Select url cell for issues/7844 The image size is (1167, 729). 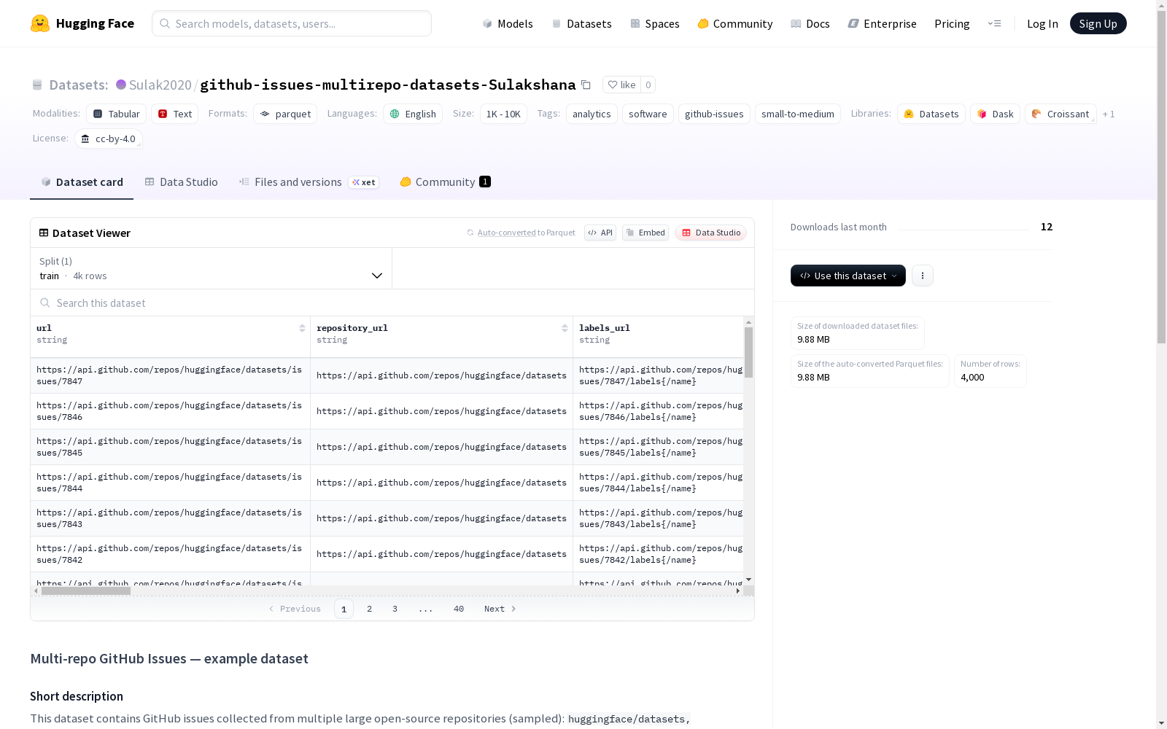(170, 483)
